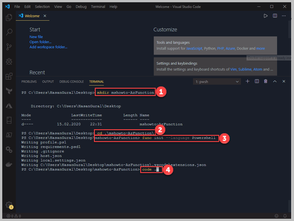294x221 pixels.
Task: Open notifications bell in status bar
Action: (285, 216)
